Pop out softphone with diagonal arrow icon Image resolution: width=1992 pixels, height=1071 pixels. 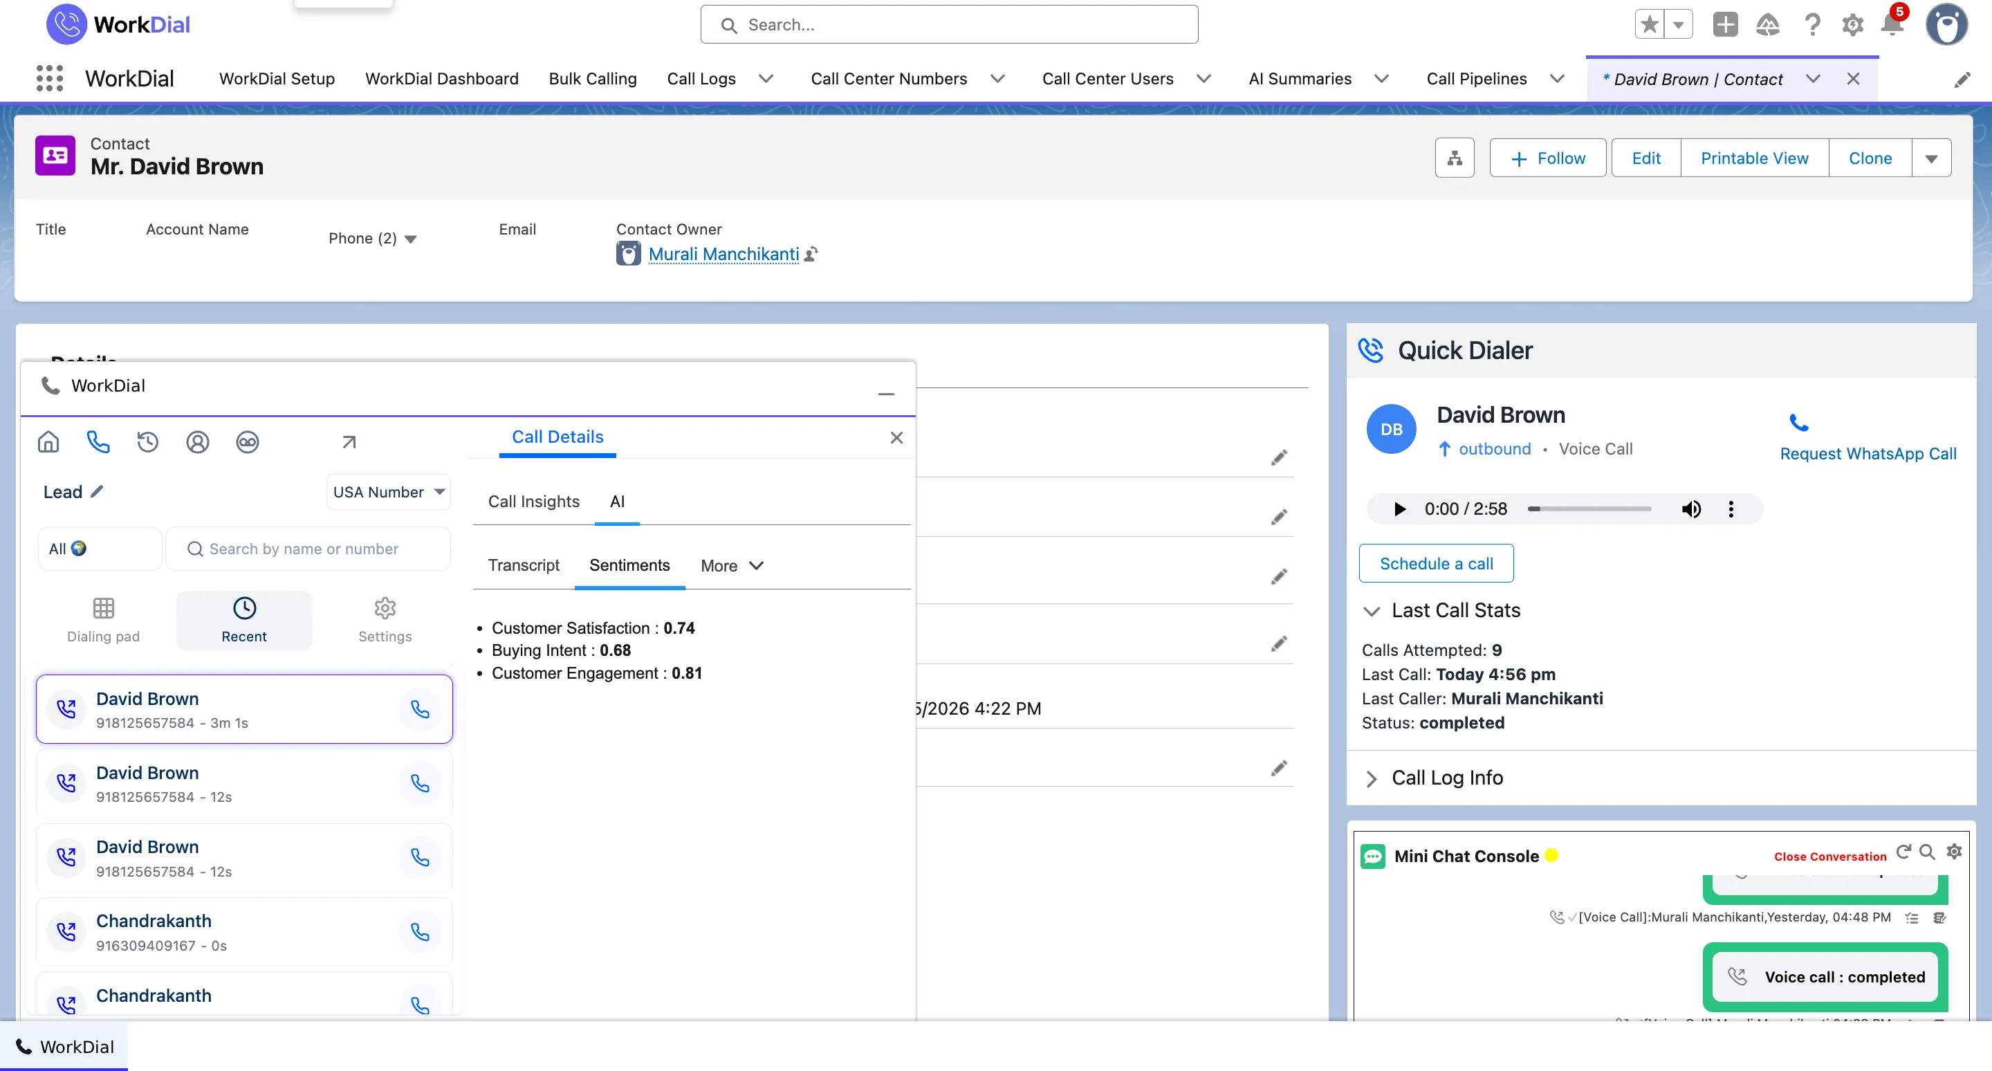pos(349,442)
